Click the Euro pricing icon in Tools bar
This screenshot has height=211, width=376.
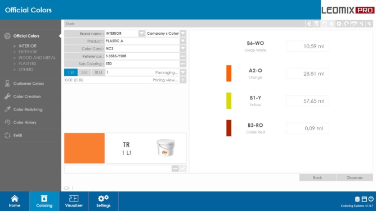309,24
